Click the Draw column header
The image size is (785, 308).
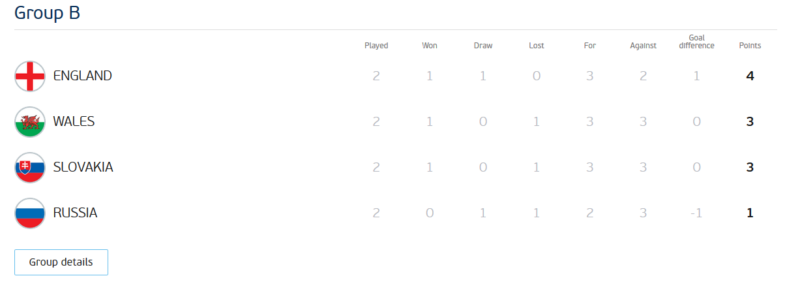pyautogui.click(x=483, y=46)
